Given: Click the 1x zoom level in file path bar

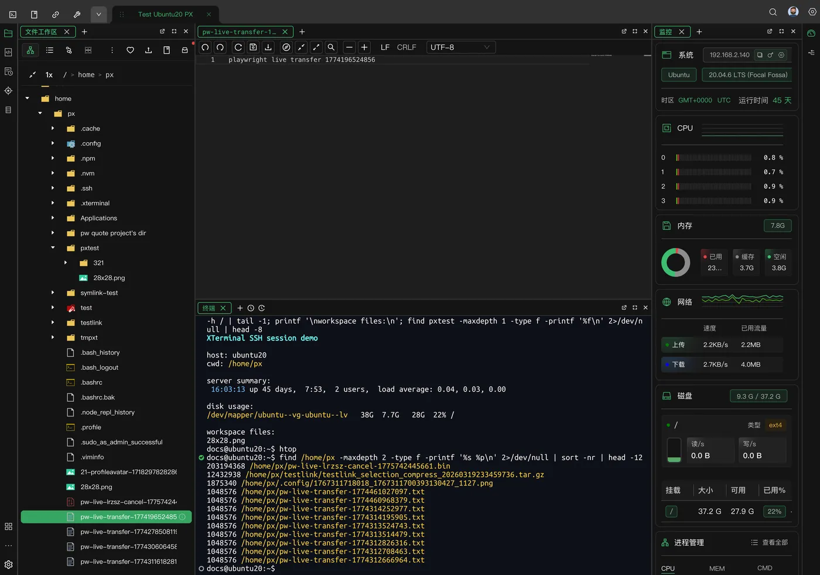Looking at the screenshot, I should [49, 75].
